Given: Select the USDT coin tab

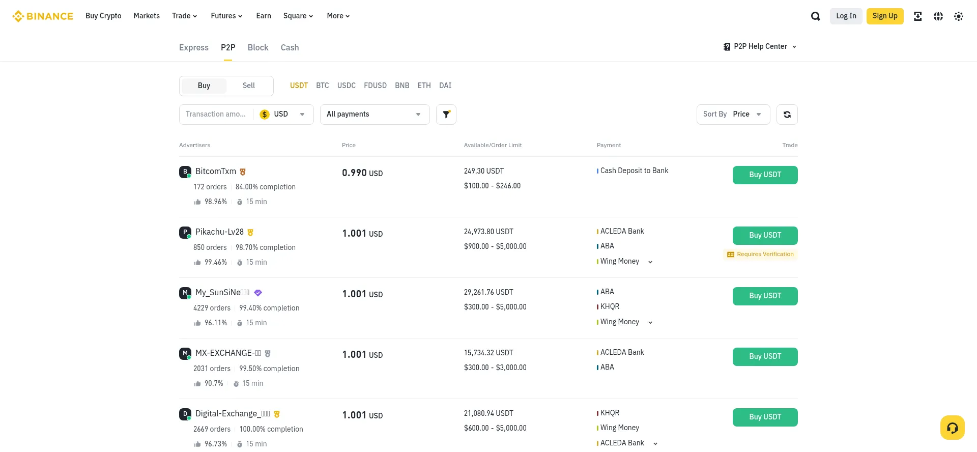Looking at the screenshot, I should pyautogui.click(x=299, y=86).
